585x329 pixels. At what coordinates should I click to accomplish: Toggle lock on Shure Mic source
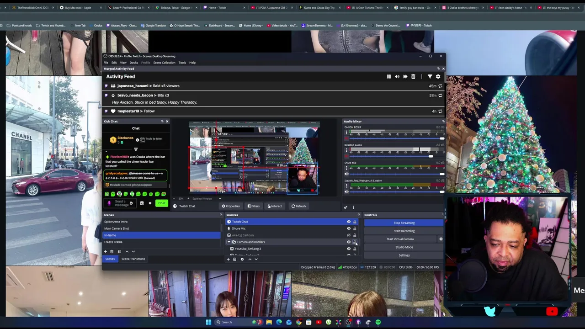[x=355, y=228]
